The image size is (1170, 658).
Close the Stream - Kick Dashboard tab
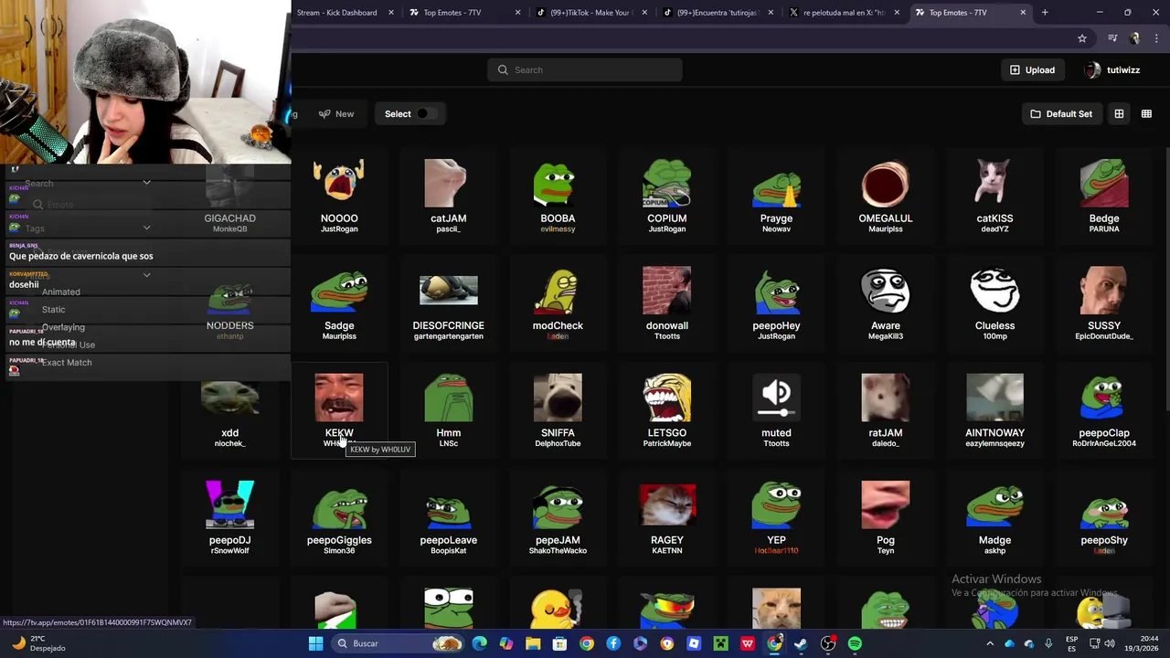point(391,13)
